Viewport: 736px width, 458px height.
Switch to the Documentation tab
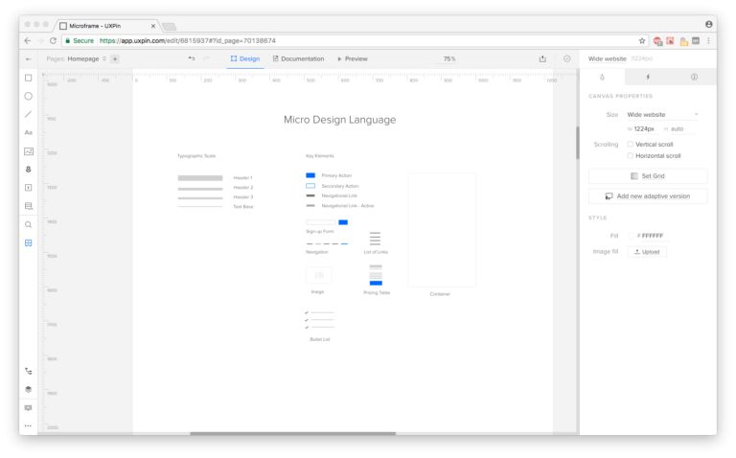[x=299, y=58]
